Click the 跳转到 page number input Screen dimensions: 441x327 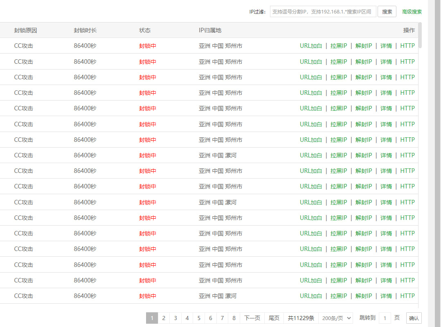pos(385,318)
